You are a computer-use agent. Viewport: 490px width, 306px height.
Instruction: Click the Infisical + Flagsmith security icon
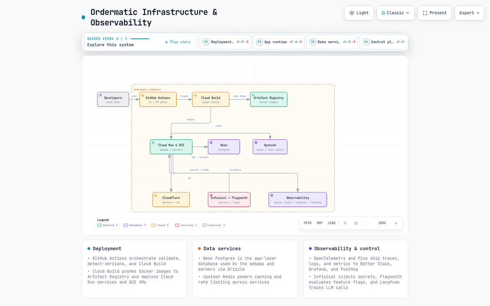(211, 195)
